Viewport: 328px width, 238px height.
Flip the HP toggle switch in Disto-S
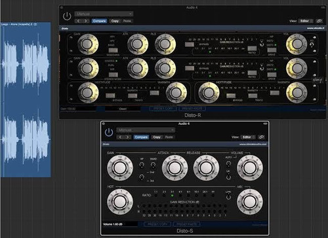[142, 165]
